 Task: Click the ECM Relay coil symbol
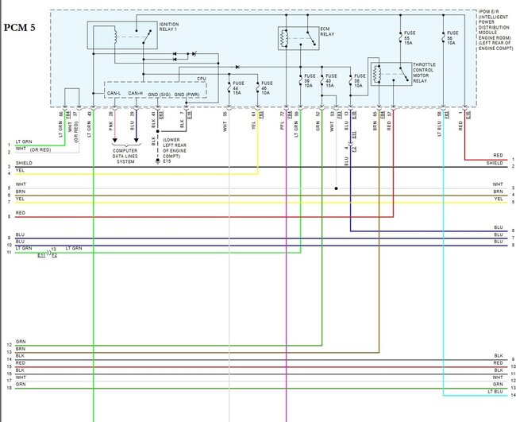[x=283, y=38]
